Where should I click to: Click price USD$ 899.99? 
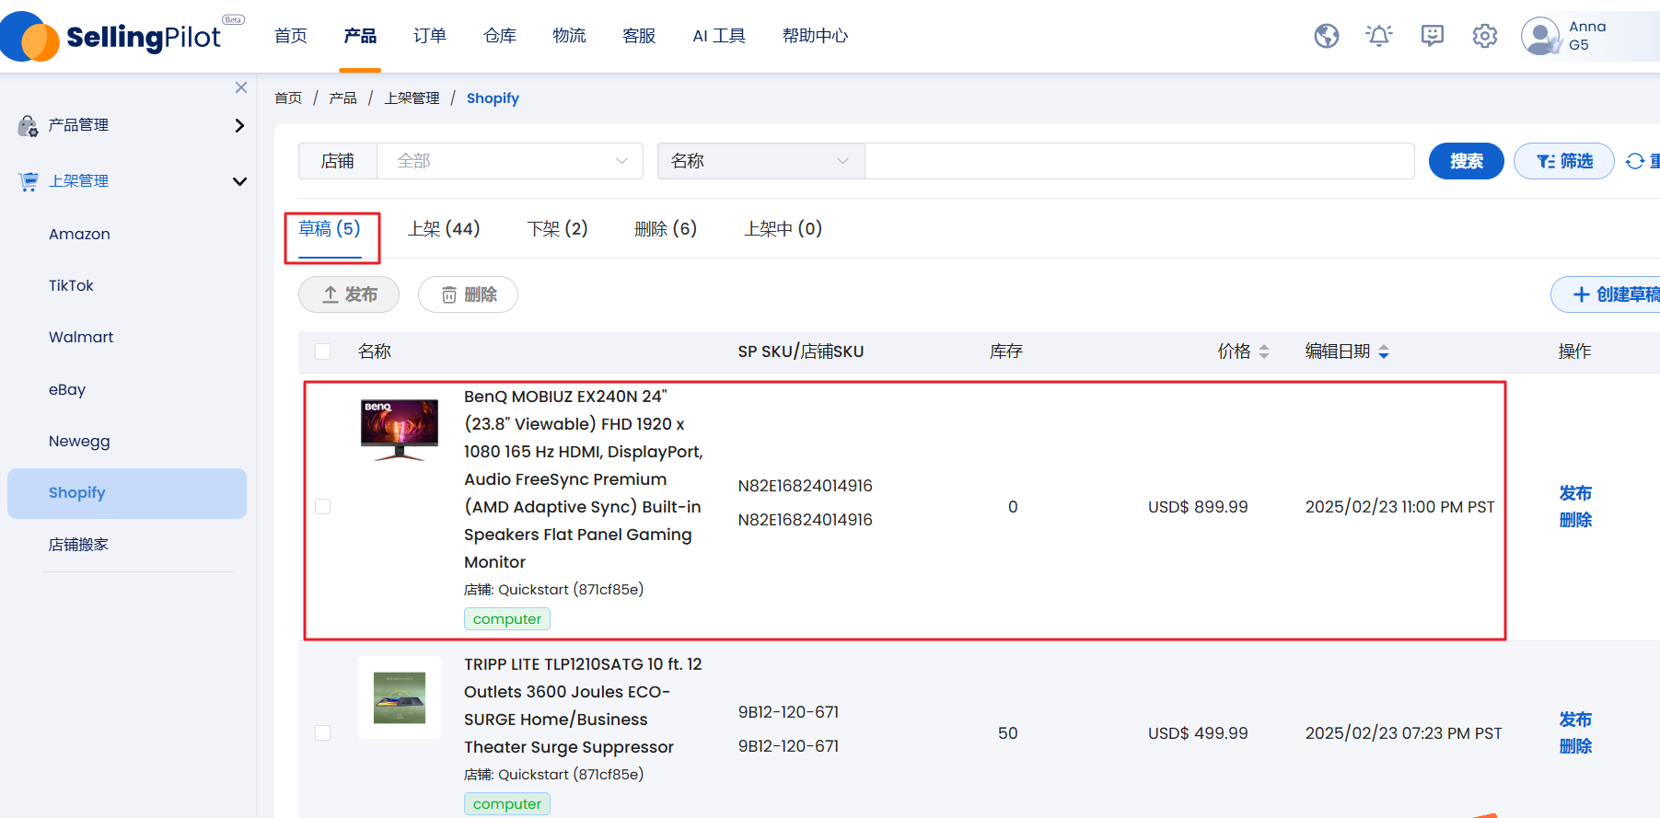pyautogui.click(x=1198, y=507)
